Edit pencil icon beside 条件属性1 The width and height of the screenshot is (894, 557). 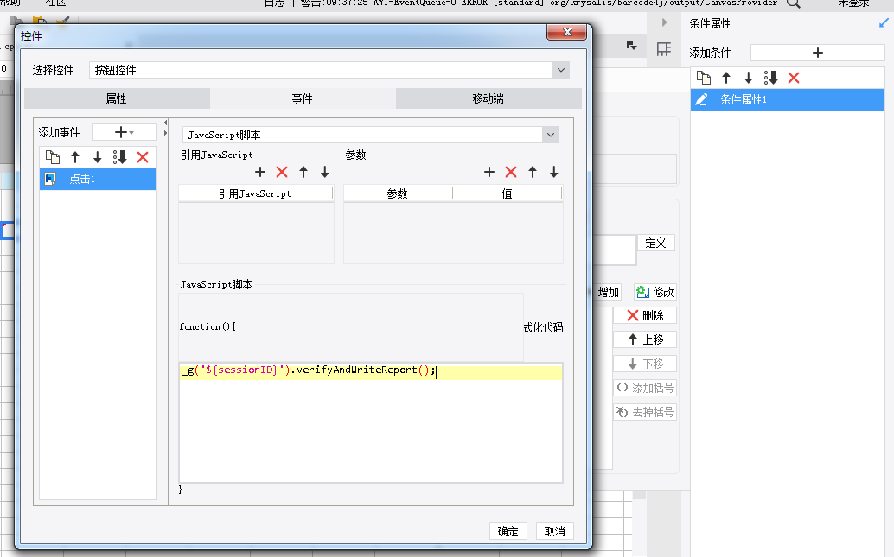point(701,99)
